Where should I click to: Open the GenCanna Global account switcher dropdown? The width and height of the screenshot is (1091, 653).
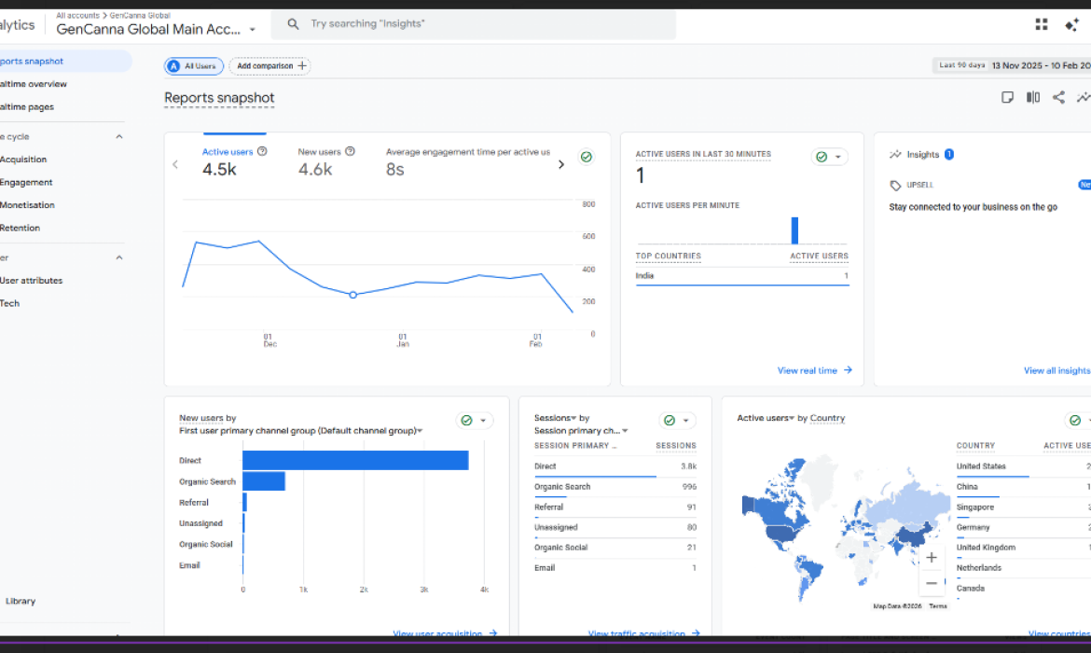point(252,29)
